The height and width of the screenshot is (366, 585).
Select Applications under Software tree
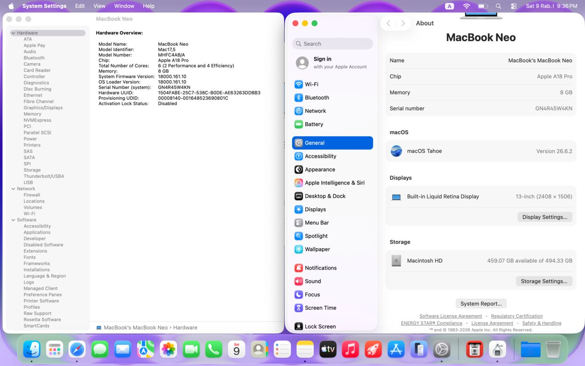tap(37, 233)
